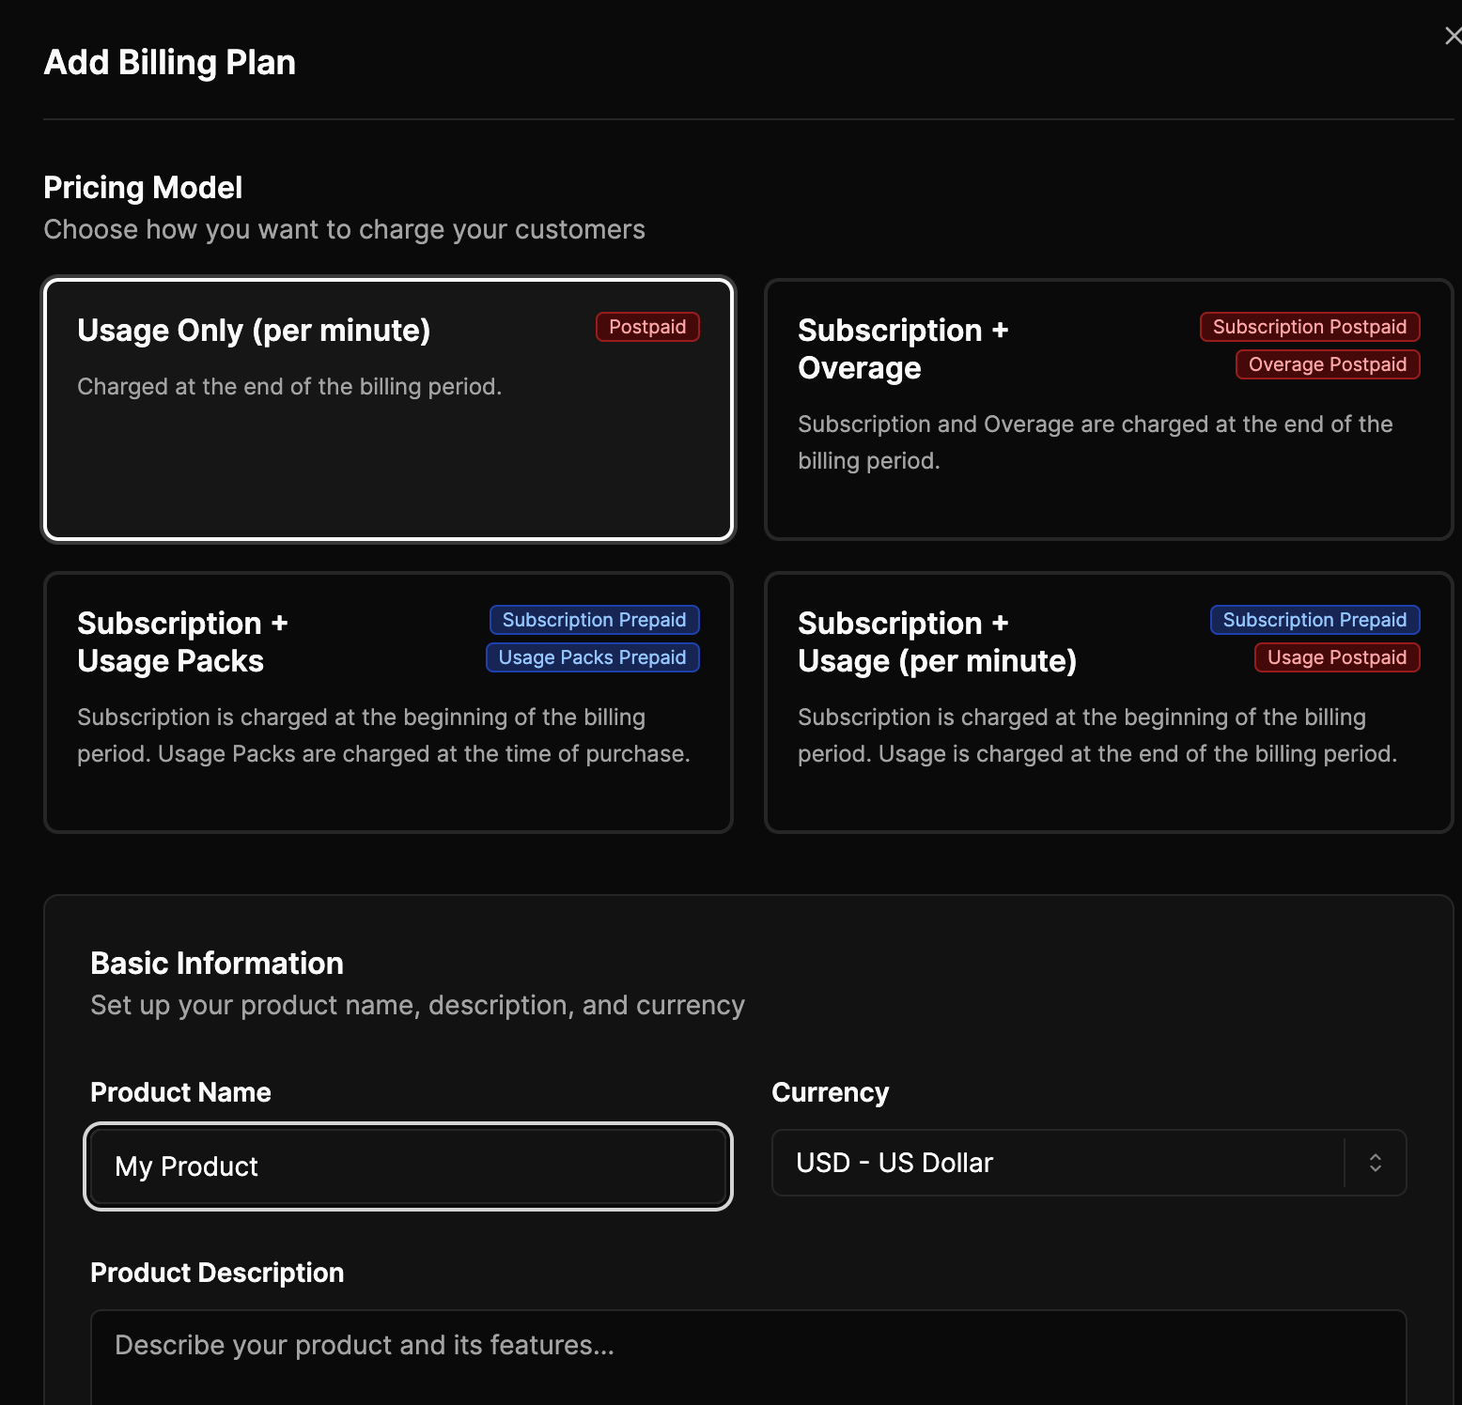Click the Usage Postpaid badge
The image size is (1462, 1405).
(1336, 657)
